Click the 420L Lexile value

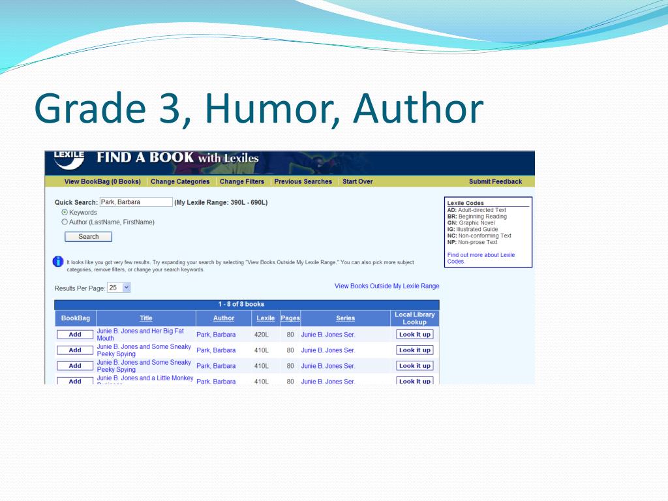tap(262, 335)
